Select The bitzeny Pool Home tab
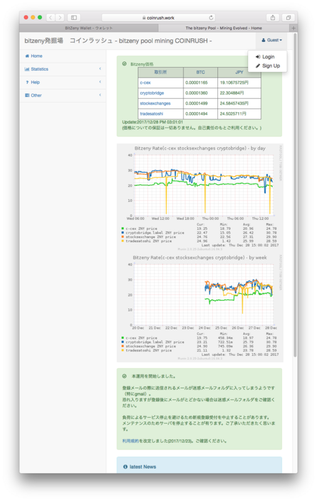 (224, 28)
